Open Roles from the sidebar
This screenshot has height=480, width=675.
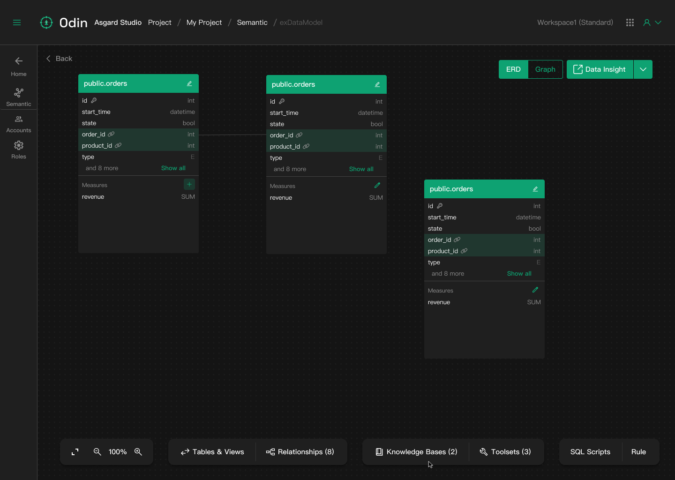19,150
